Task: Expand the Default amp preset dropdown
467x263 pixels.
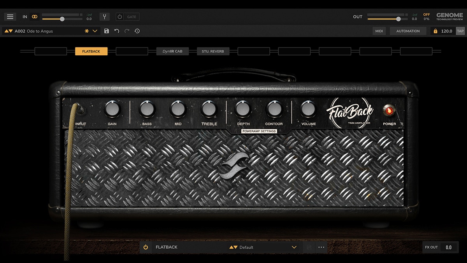Action: [294, 247]
